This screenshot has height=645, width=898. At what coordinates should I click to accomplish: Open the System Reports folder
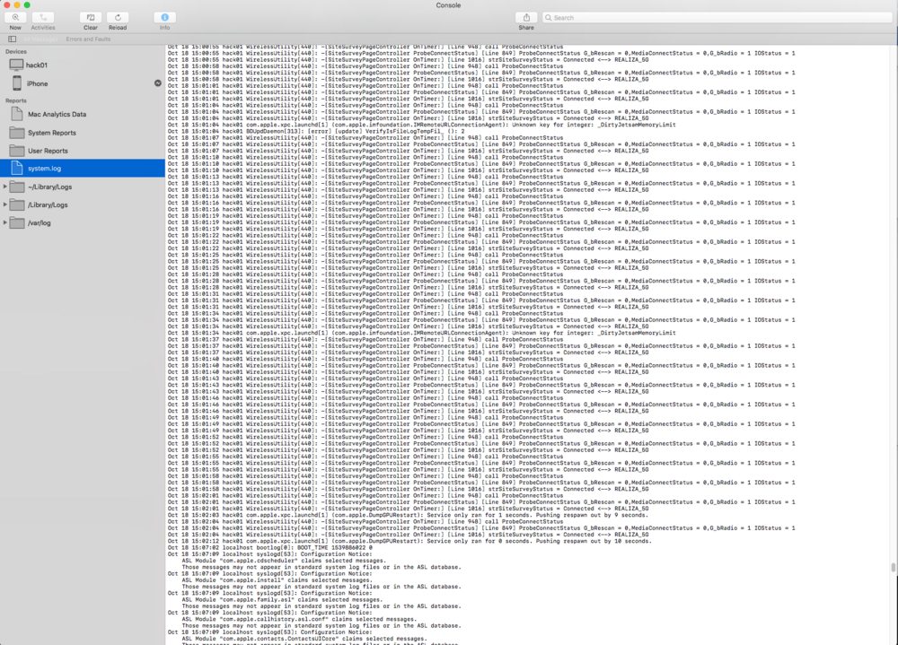[x=51, y=133]
